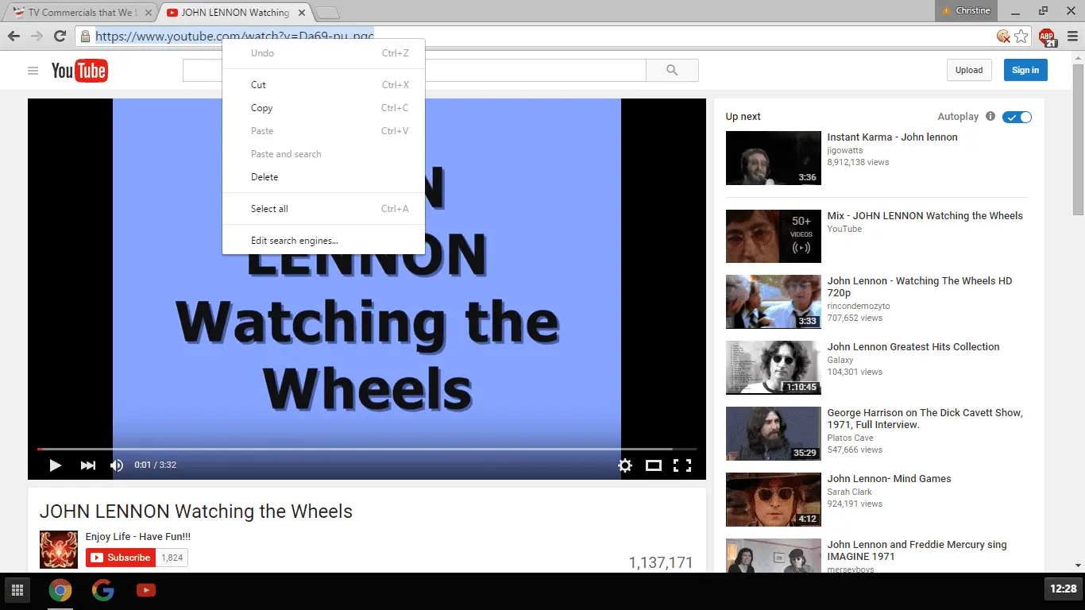Screen dimensions: 1085x610
Task: Open the YouTube guide hamburger menu
Action: click(x=33, y=71)
